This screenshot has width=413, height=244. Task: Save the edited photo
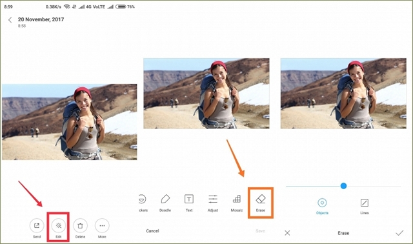click(260, 231)
